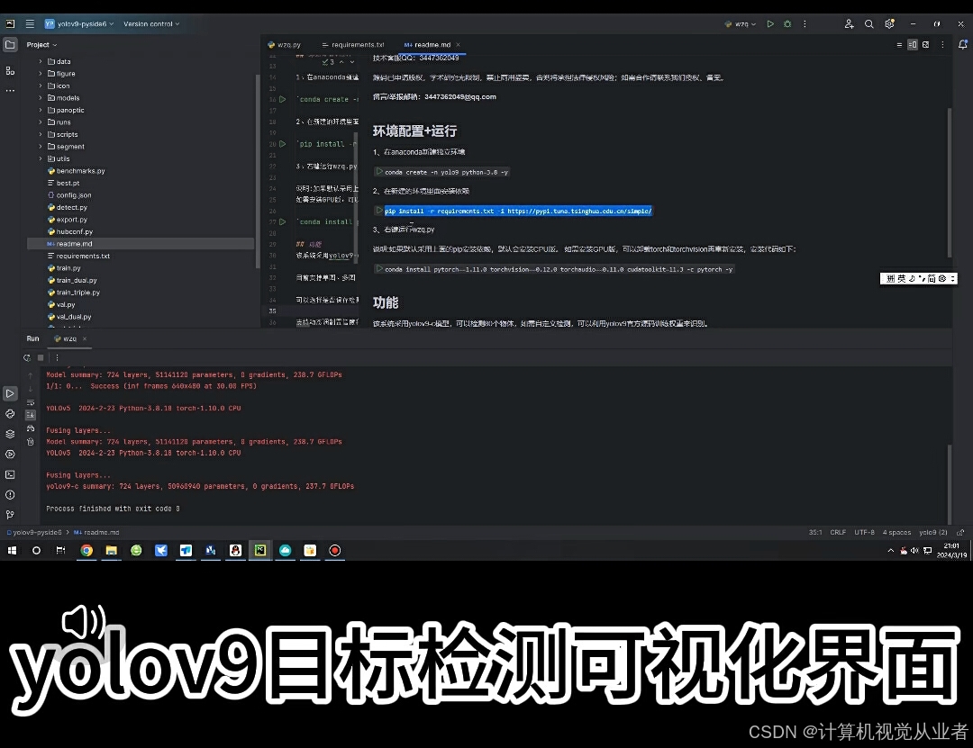The image size is (973, 748).
Task: Expand the figure folder
Action: point(41,73)
